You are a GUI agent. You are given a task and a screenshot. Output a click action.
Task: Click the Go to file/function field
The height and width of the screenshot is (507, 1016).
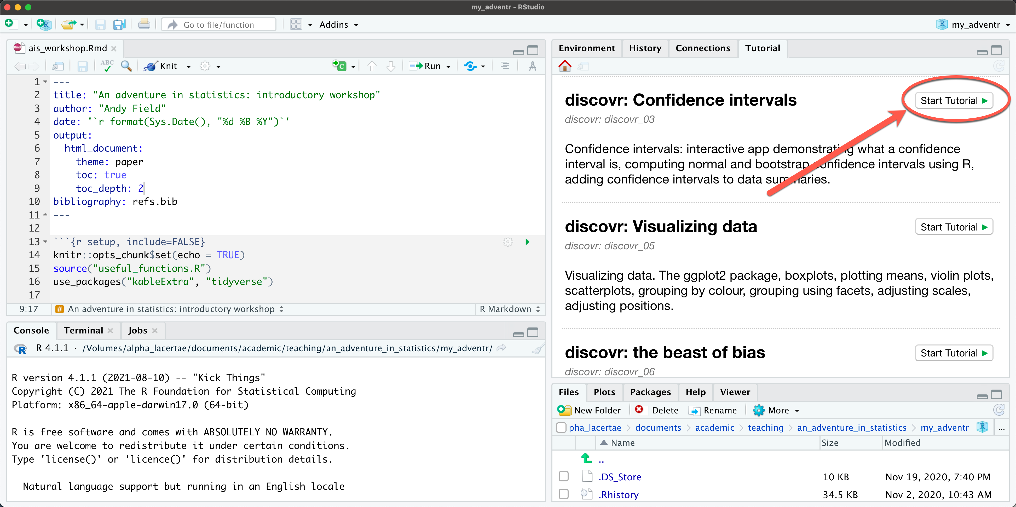tap(218, 25)
